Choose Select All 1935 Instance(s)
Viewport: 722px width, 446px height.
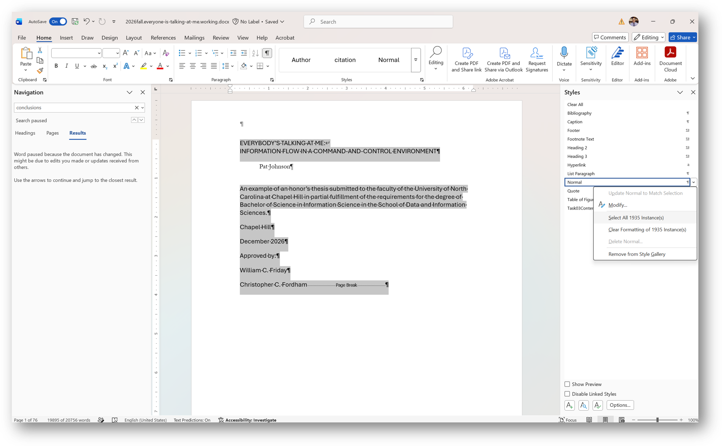click(645, 218)
